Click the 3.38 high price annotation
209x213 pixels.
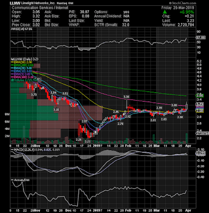[126, 97]
